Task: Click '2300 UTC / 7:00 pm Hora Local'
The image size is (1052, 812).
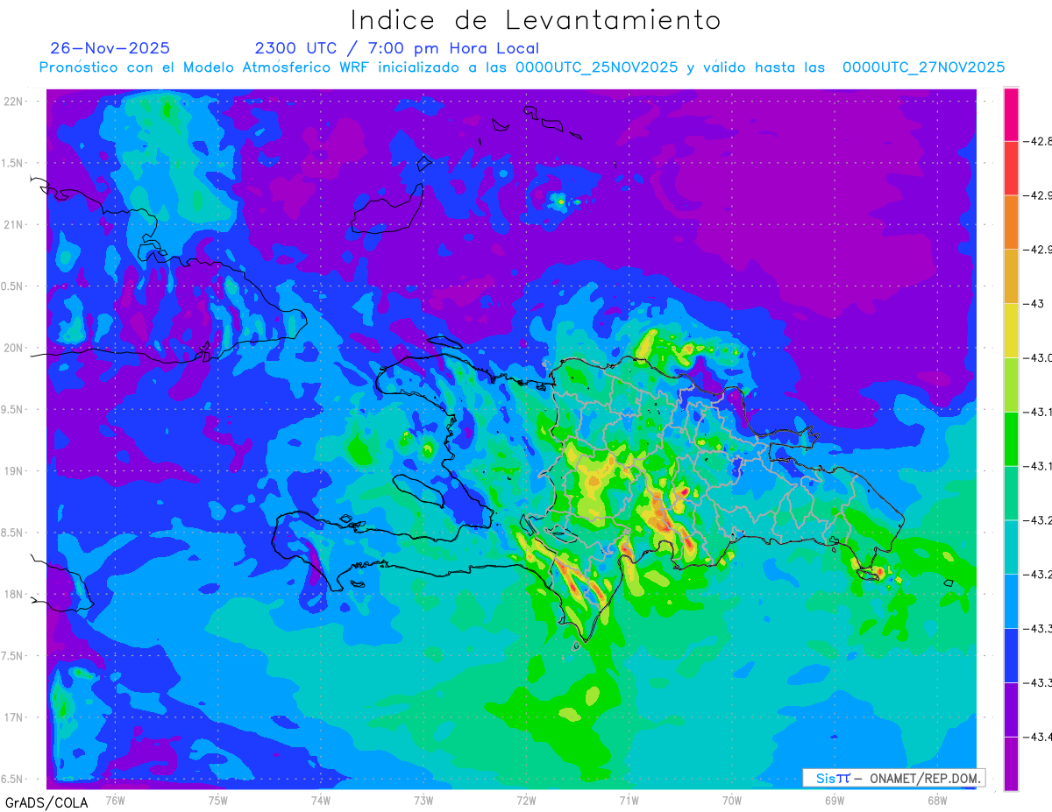Action: tap(397, 48)
